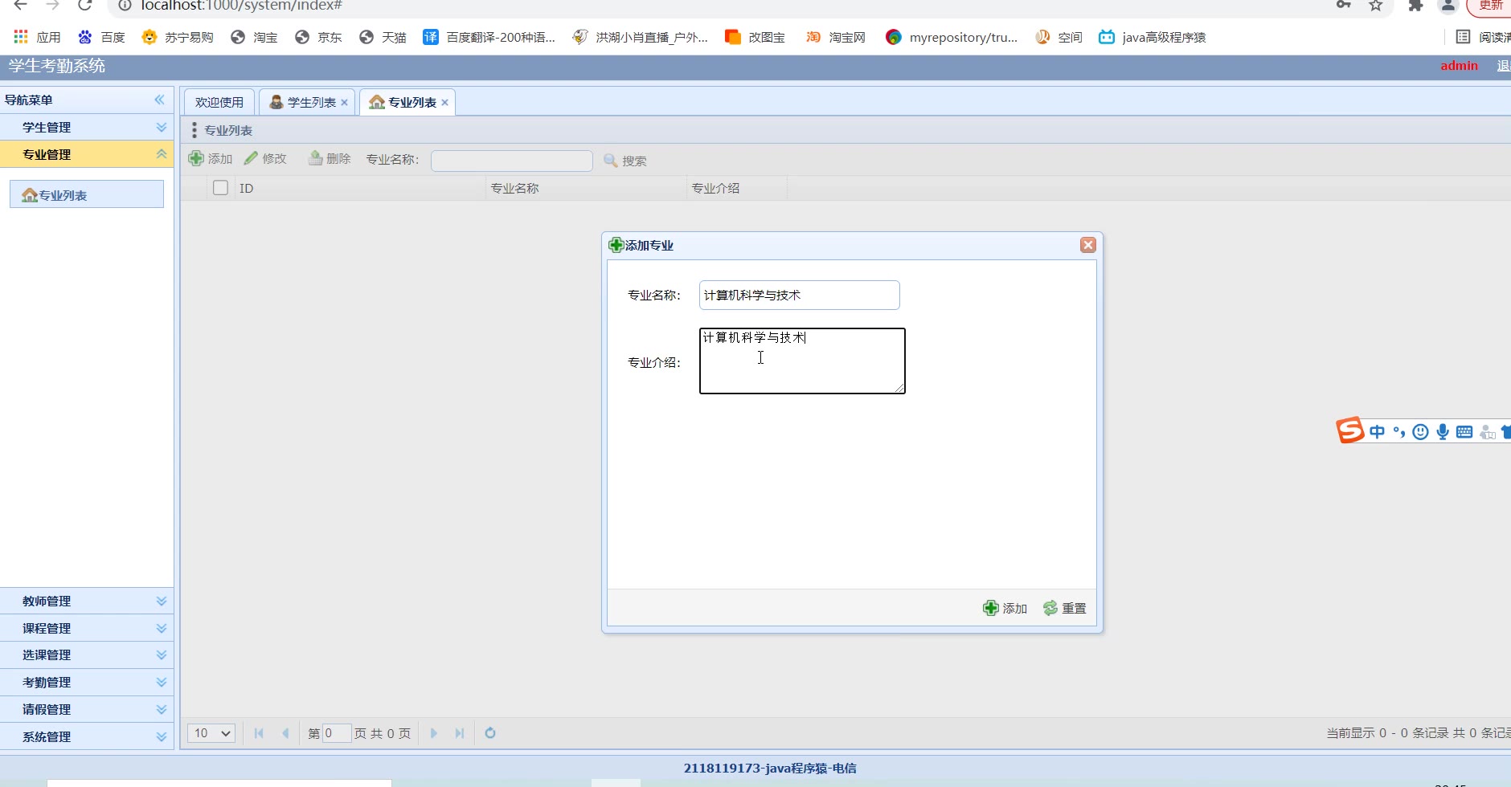Expand the 教师管理 menu section
Screen dimensions: 1511x787
[x=87, y=601]
